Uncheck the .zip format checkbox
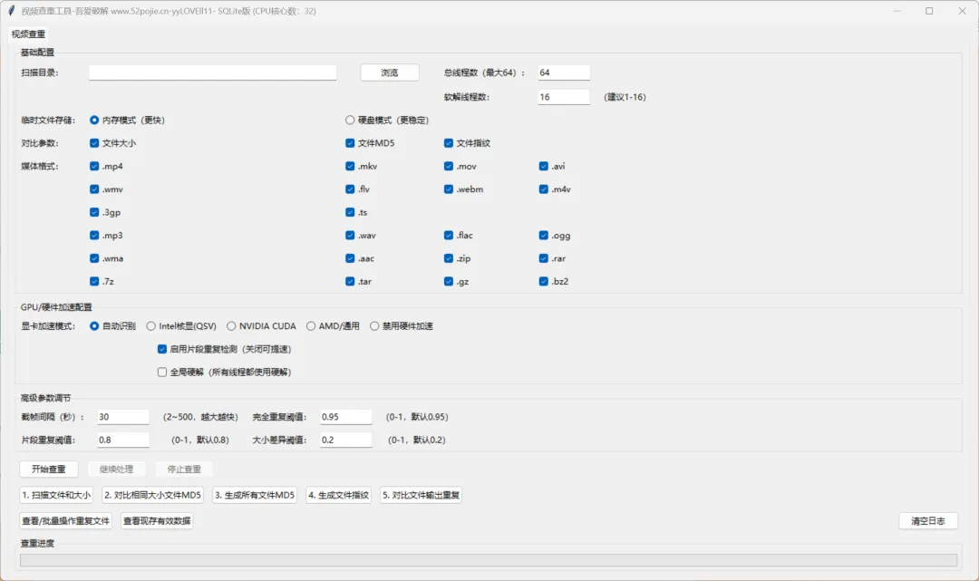Screen dimensions: 979x581 coord(449,258)
